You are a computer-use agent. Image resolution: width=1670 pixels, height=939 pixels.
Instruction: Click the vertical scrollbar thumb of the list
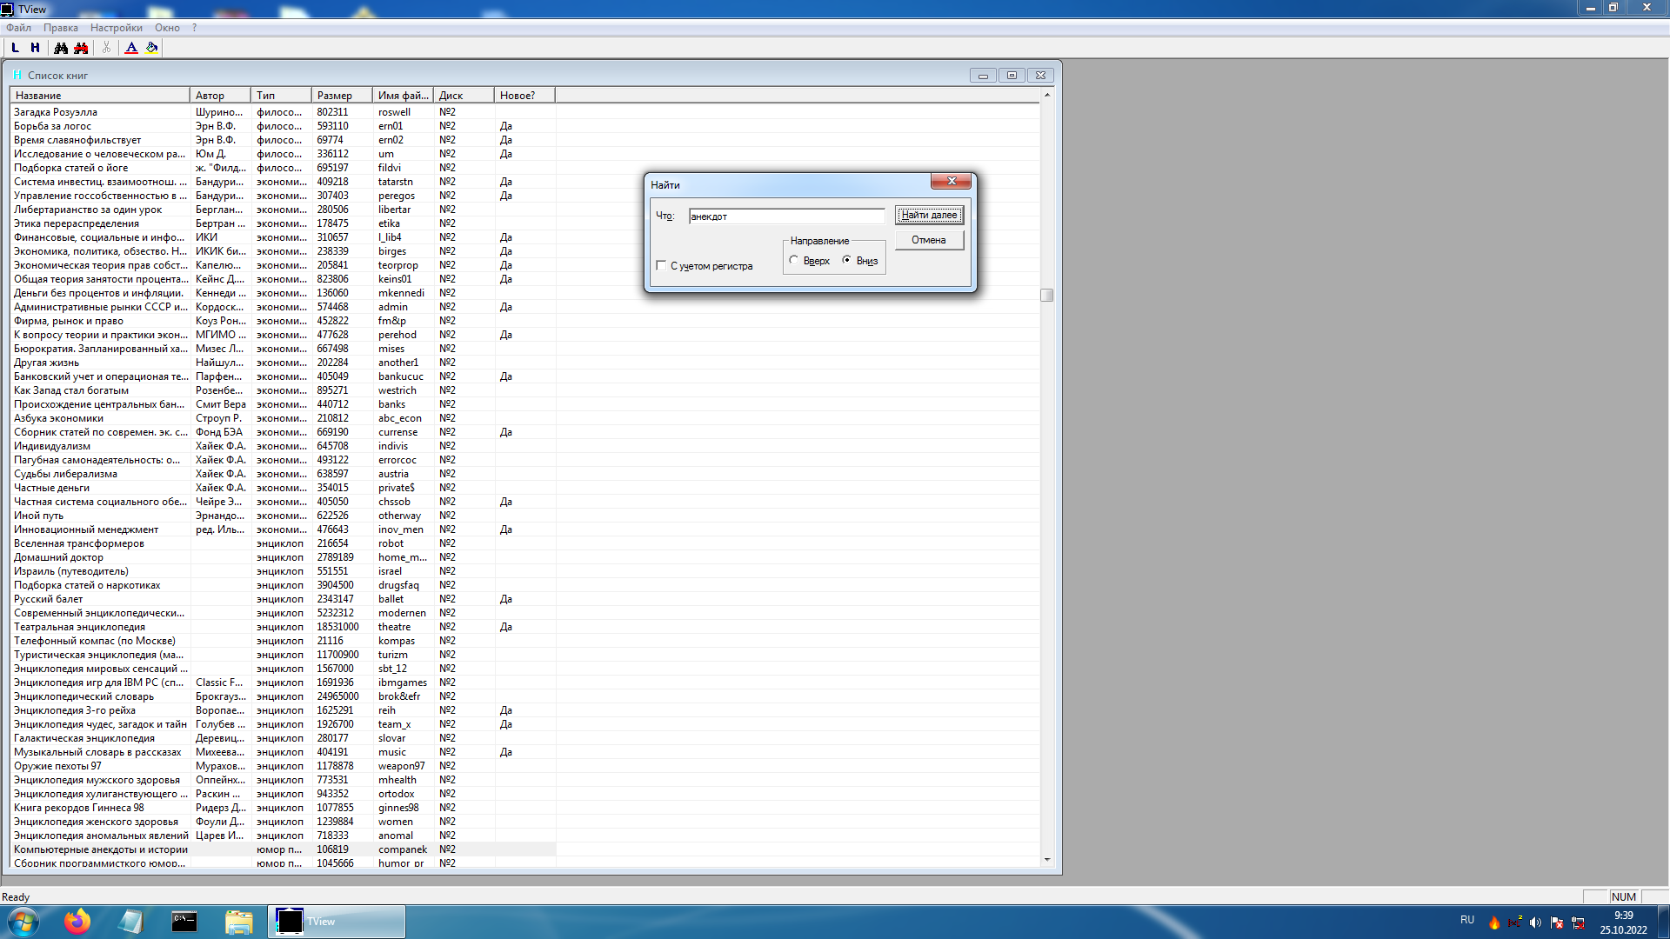click(x=1047, y=296)
